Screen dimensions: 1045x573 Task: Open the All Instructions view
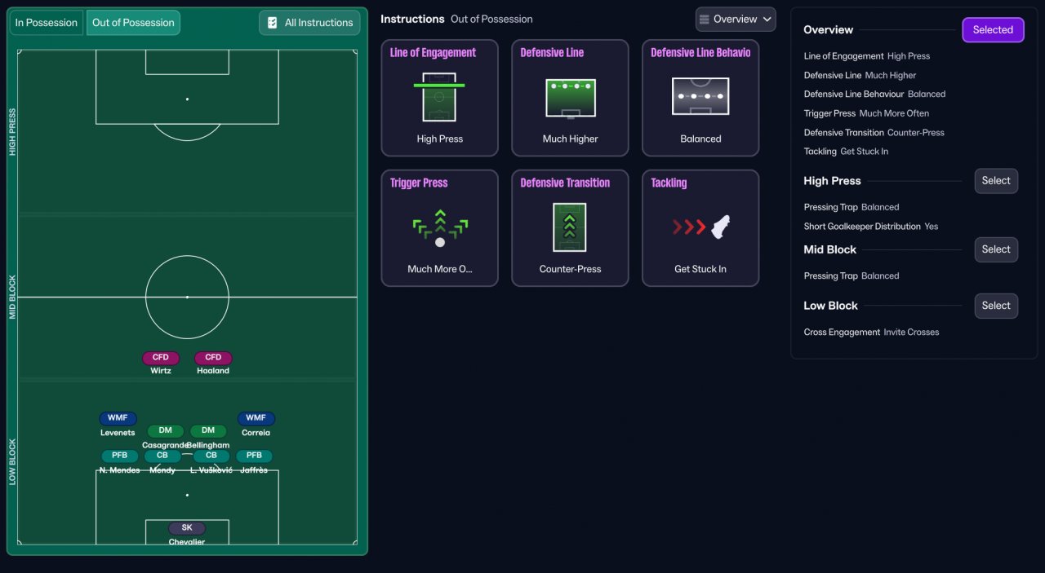[309, 23]
